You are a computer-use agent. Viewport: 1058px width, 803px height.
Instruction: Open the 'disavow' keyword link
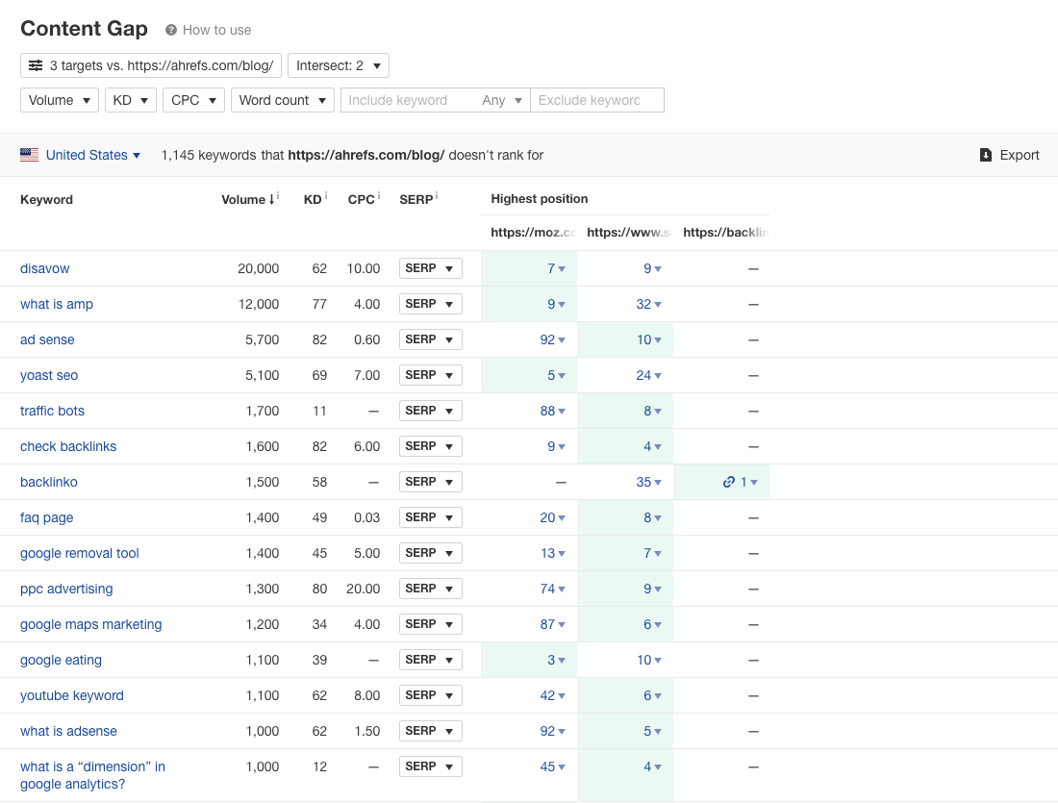[44, 267]
